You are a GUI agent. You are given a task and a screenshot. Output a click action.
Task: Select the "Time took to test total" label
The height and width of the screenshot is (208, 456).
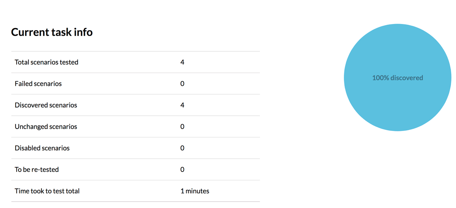point(47,191)
